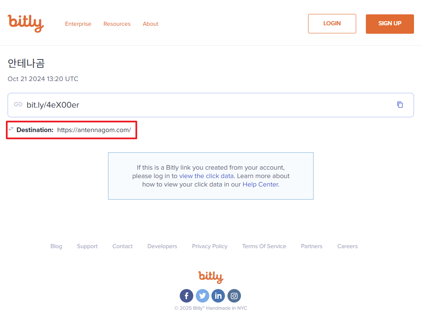Copy the short link with copy icon
Screen dimensions: 422x319
400,105
